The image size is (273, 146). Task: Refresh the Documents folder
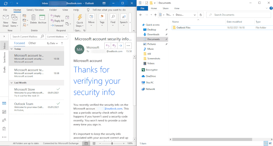point(201,15)
